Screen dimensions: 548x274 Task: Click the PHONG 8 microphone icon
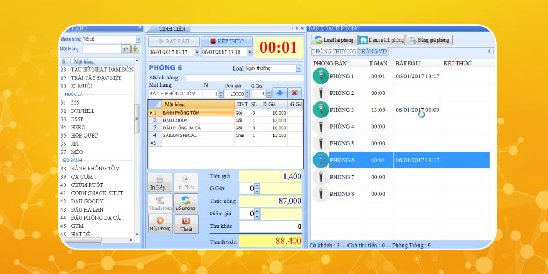click(x=321, y=193)
